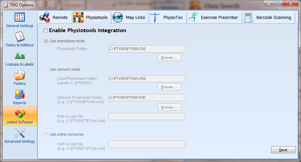
Task: Open General Settings icon in sidebar
Action: tap(20, 17)
